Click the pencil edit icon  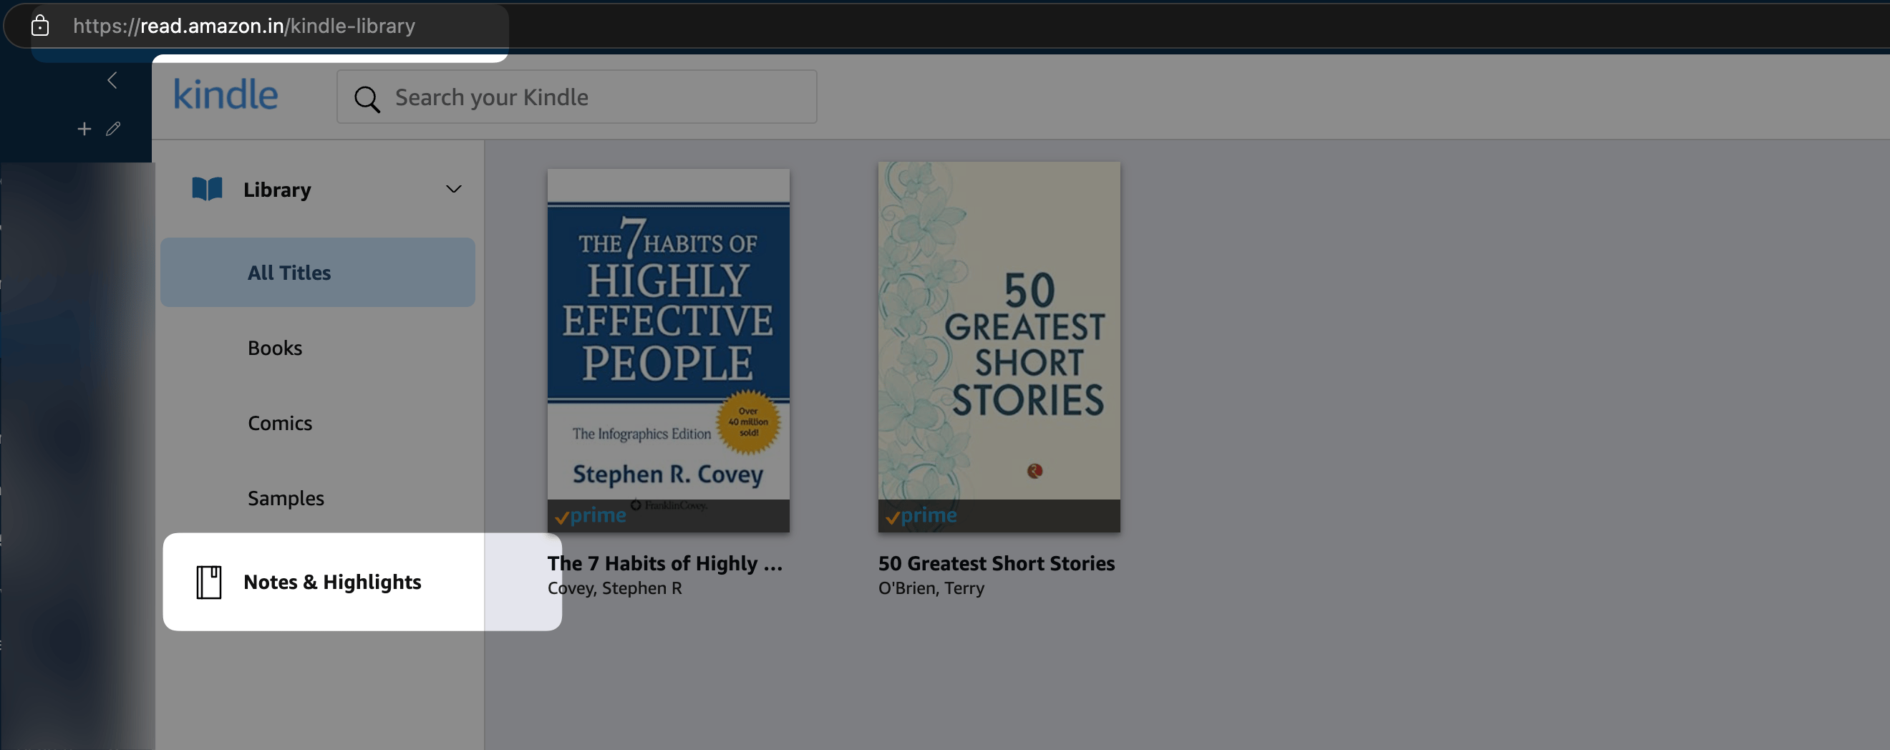113,129
